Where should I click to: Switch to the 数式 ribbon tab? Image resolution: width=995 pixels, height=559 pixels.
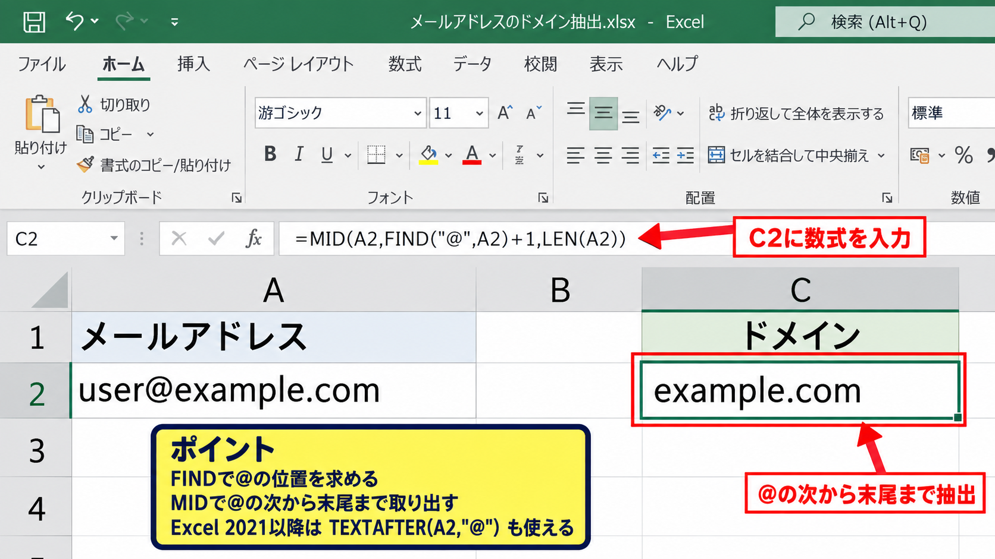(x=405, y=64)
